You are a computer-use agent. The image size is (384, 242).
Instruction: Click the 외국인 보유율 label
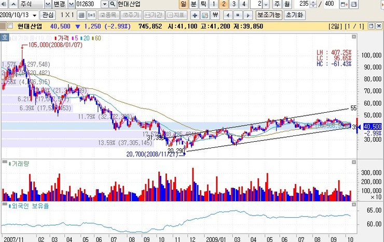pyautogui.click(x=30, y=206)
